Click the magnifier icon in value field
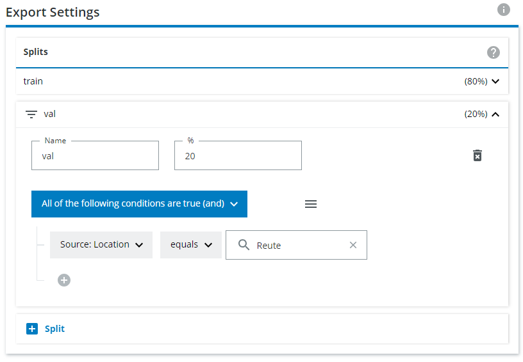 pyautogui.click(x=244, y=245)
